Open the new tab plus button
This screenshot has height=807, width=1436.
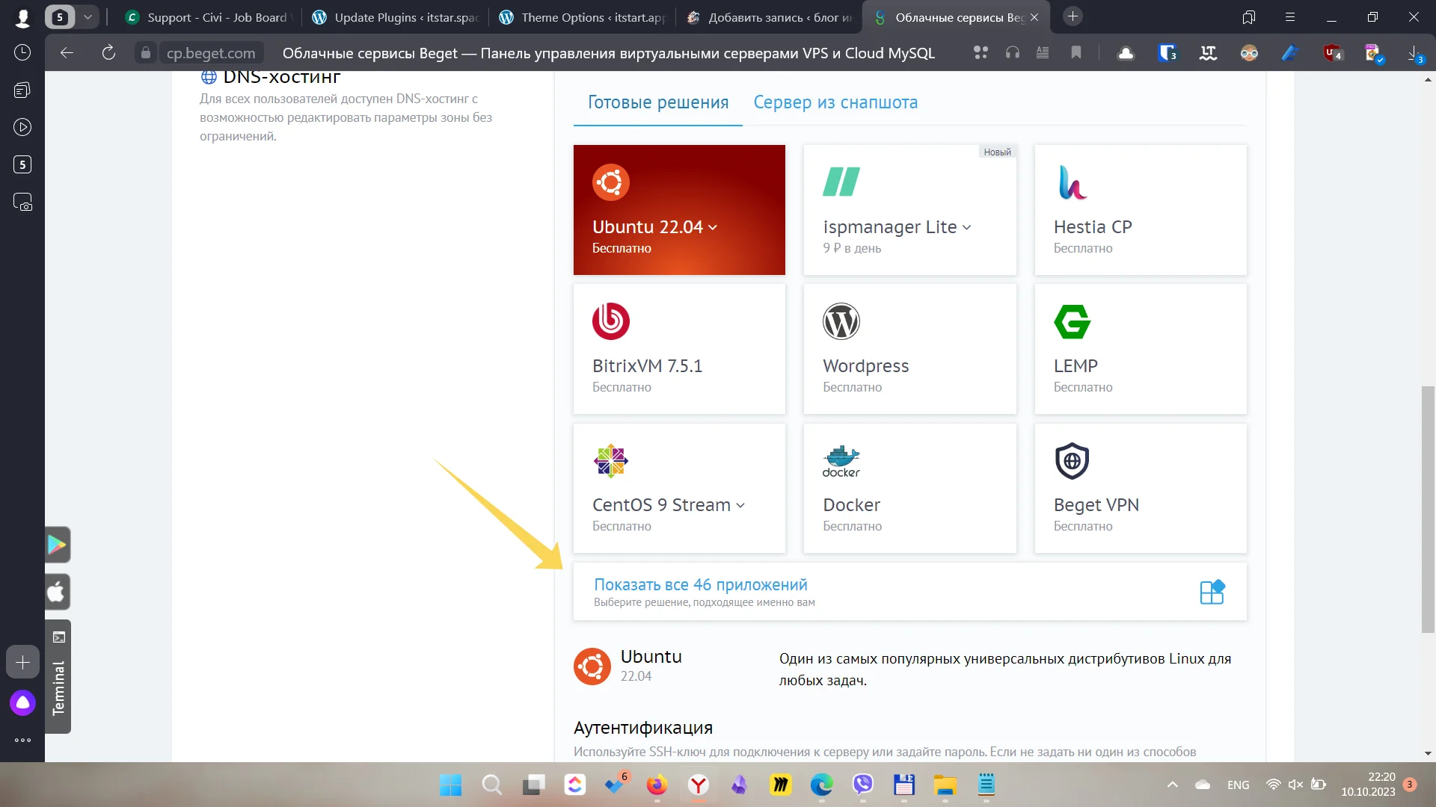tap(1073, 16)
